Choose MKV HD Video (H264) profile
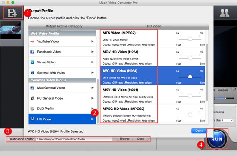 tap(153, 95)
